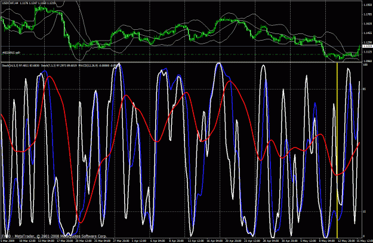
Task: Click the 100 level on indicator scale
Action: [x=365, y=64]
